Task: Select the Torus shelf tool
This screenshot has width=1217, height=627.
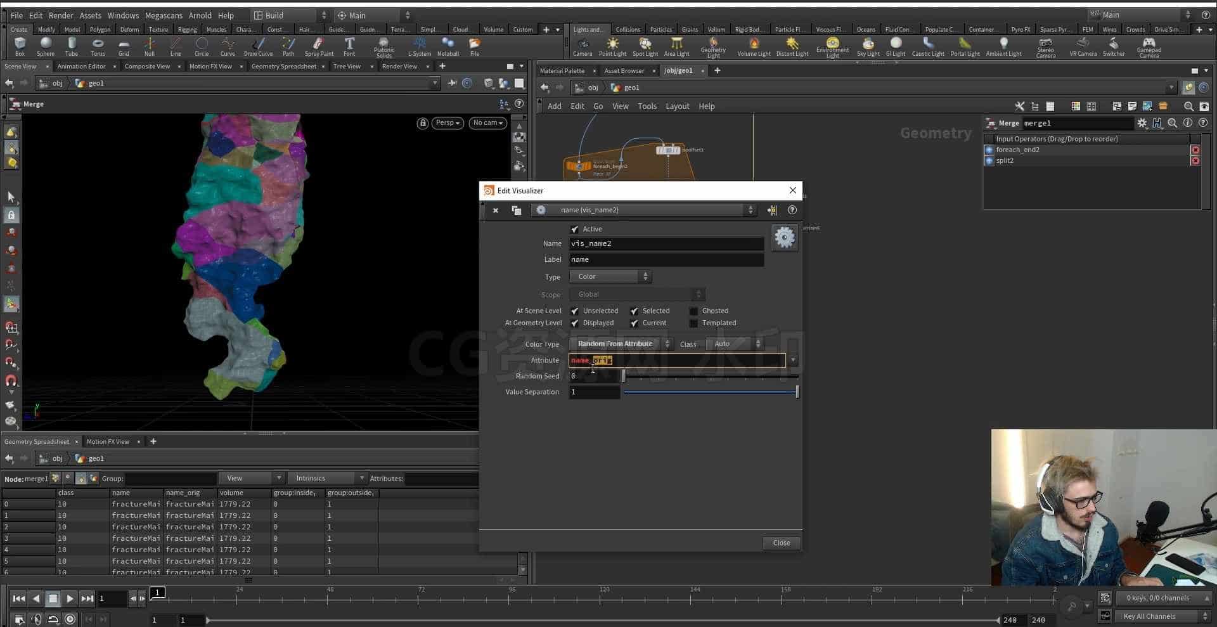Action: tap(98, 46)
